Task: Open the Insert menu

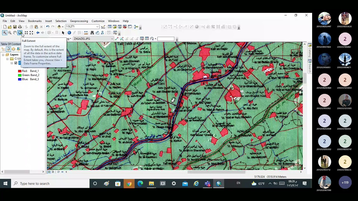Action: tap(48, 21)
